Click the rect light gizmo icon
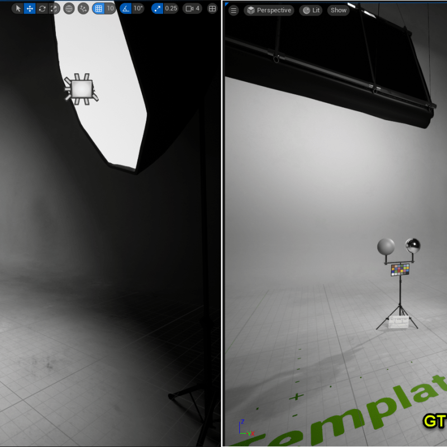Image resolution: width=447 pixels, height=447 pixels. point(82,89)
